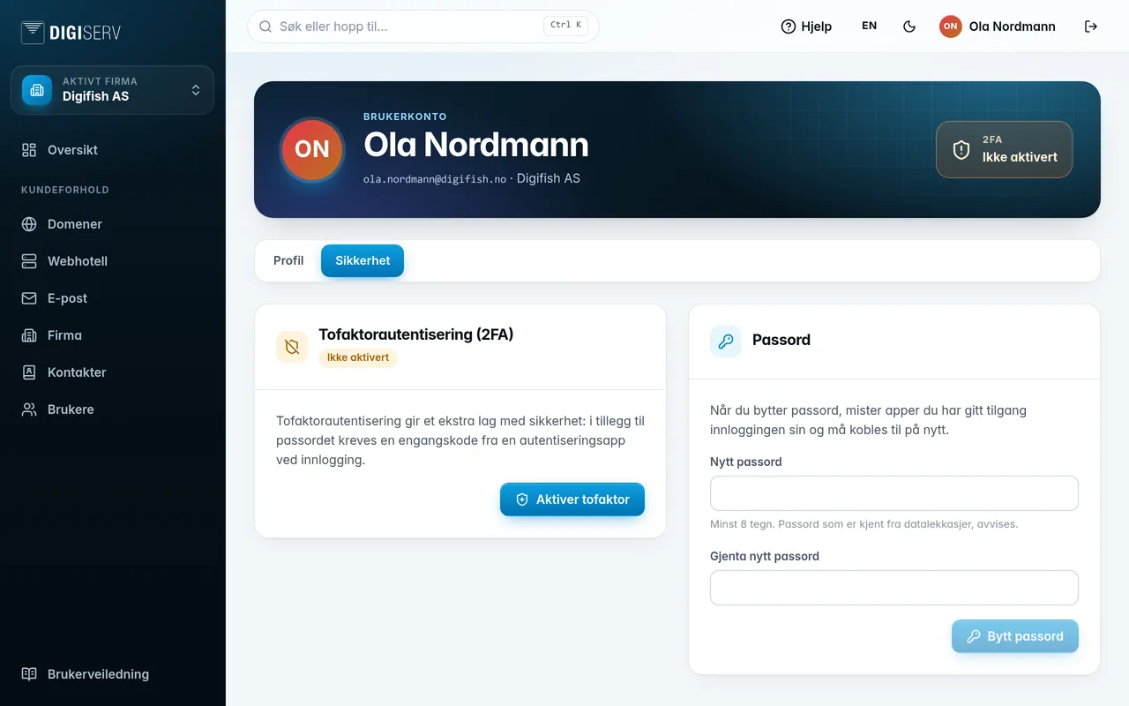The height and width of the screenshot is (706, 1129).
Task: Open Kontakter in the sidebar
Action: [113, 372]
